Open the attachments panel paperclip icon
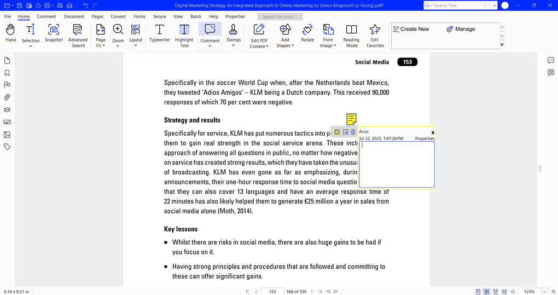558x295 pixels. pyautogui.click(x=7, y=97)
